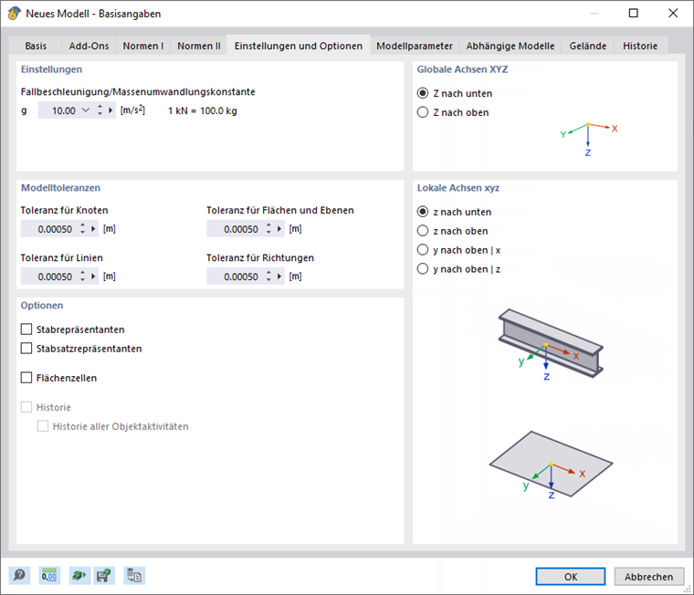
Task: Close the Neues Modell dialog
Action: click(673, 13)
